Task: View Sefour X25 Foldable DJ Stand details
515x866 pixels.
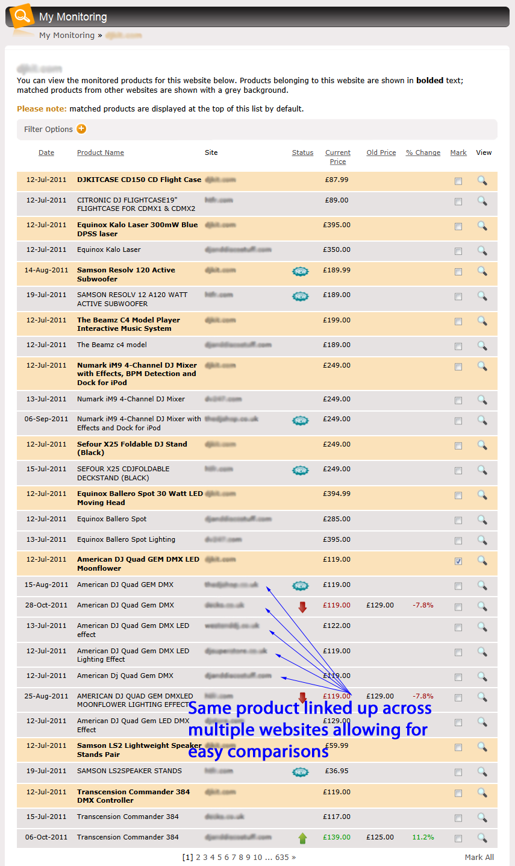Action: (482, 445)
